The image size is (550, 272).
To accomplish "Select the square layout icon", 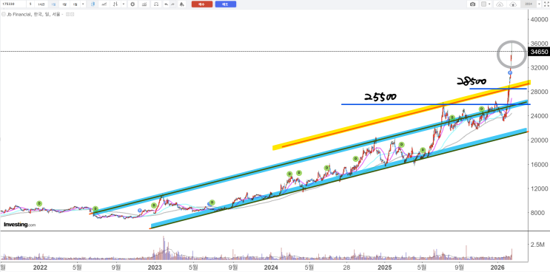I will click(x=483, y=4).
